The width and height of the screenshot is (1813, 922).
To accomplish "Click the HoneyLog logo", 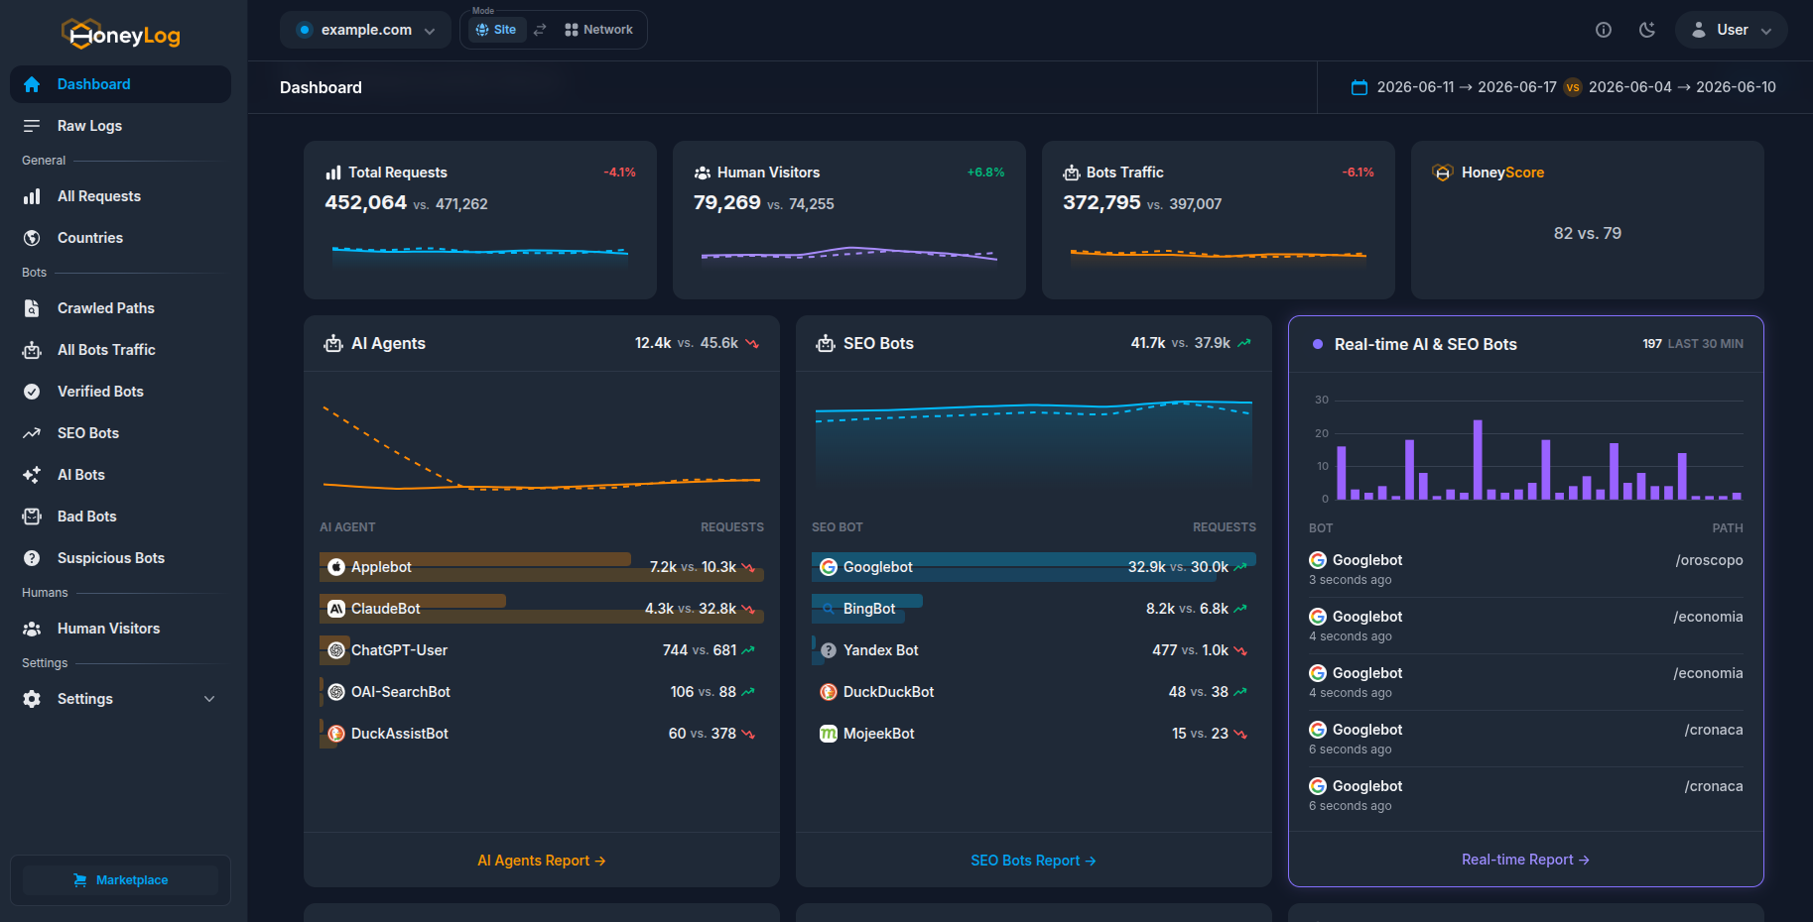I will point(121,35).
